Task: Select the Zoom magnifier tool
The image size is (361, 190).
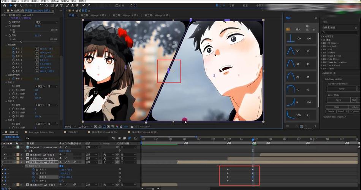Action: pyautogui.click(x=20, y=5)
